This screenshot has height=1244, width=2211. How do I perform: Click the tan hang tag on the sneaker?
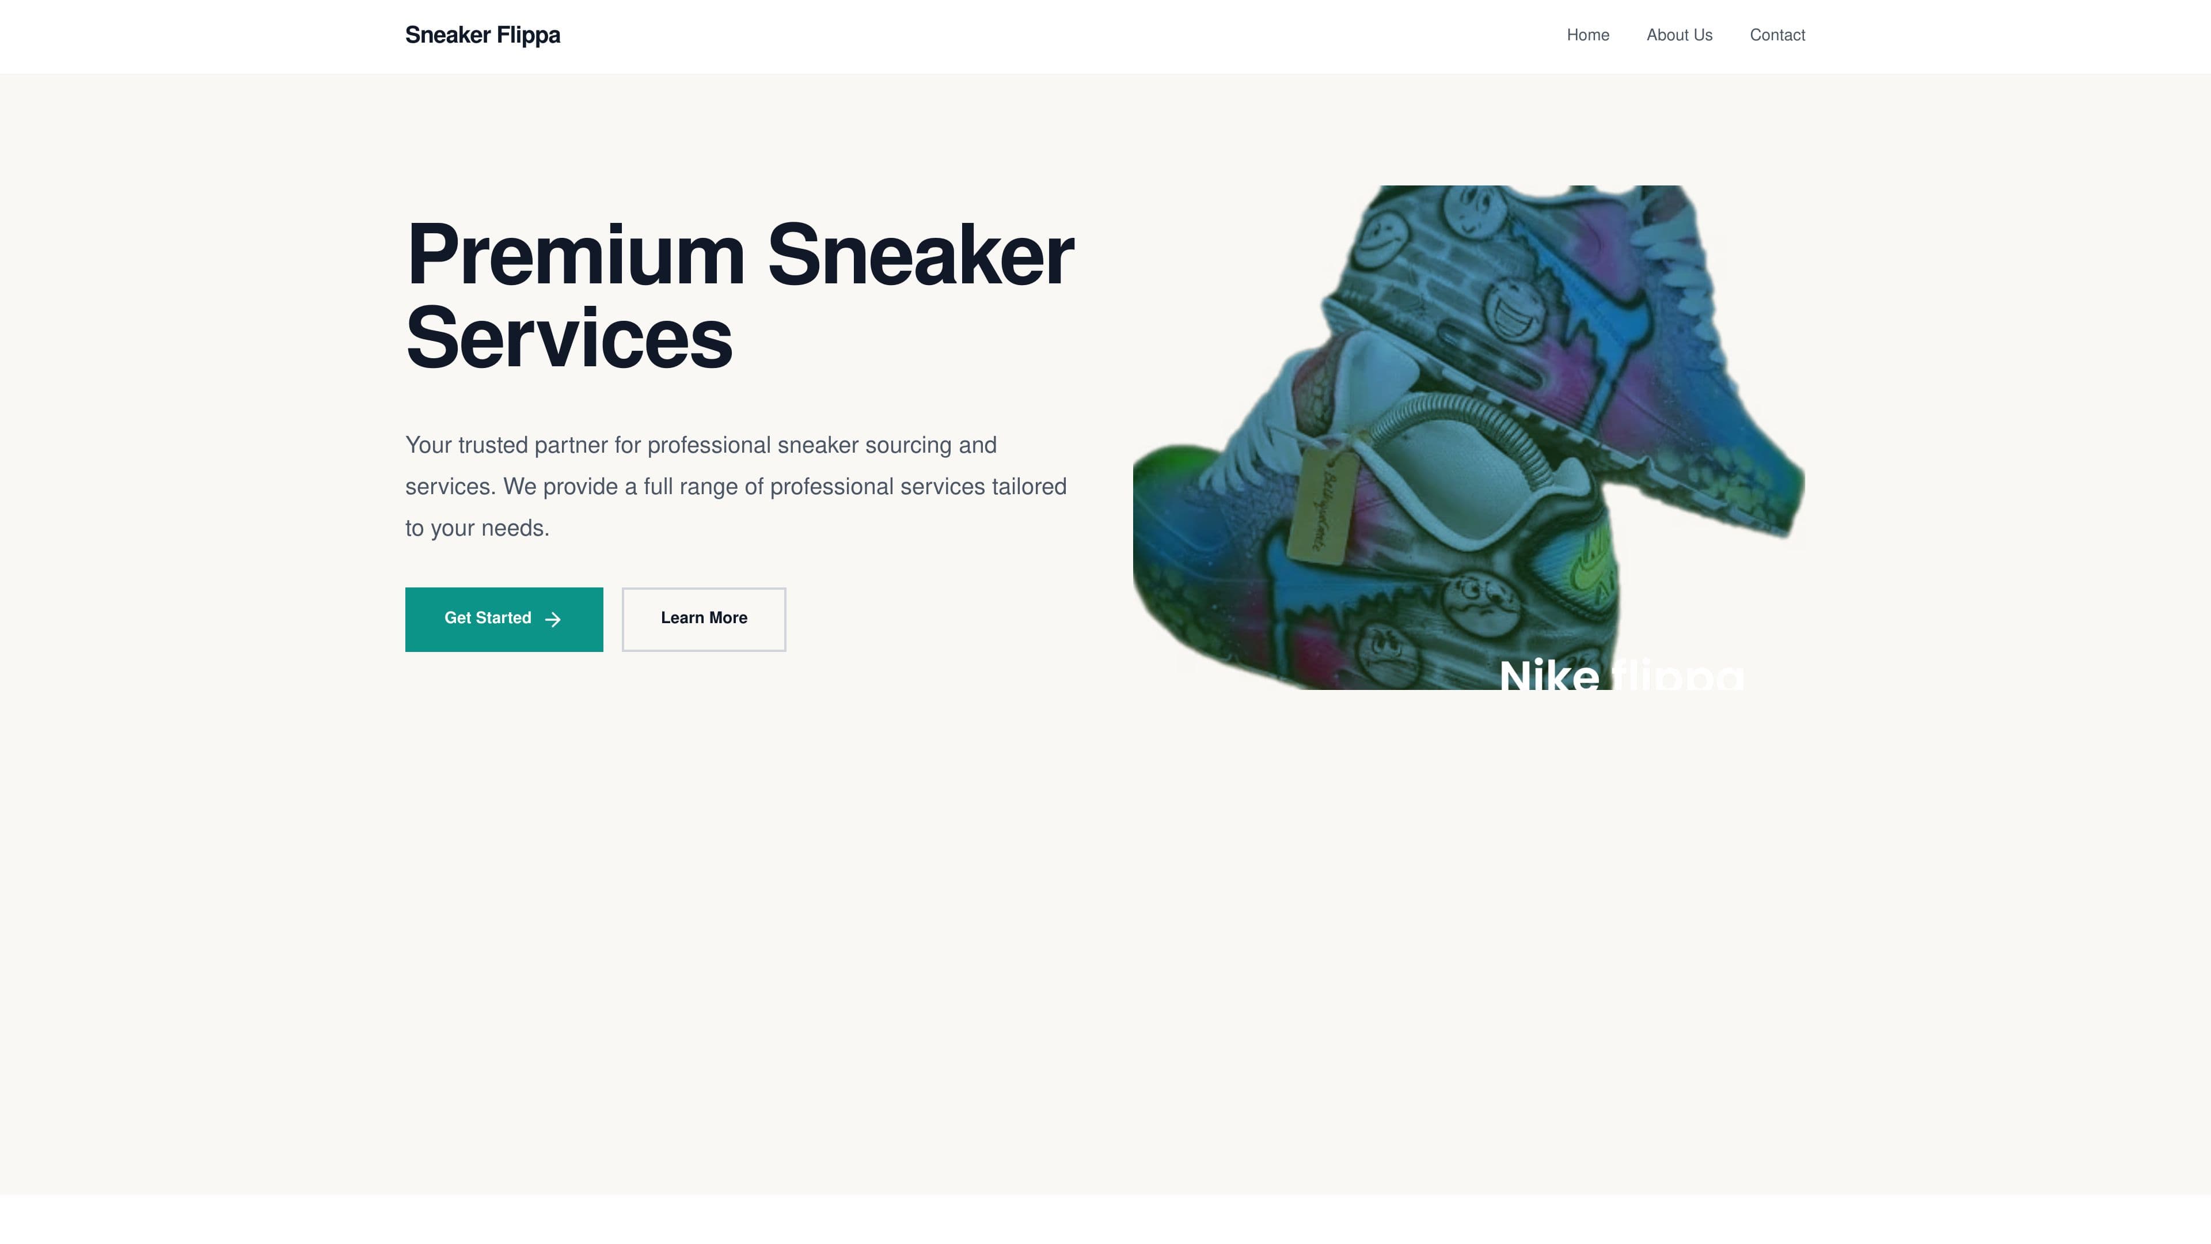[1322, 507]
